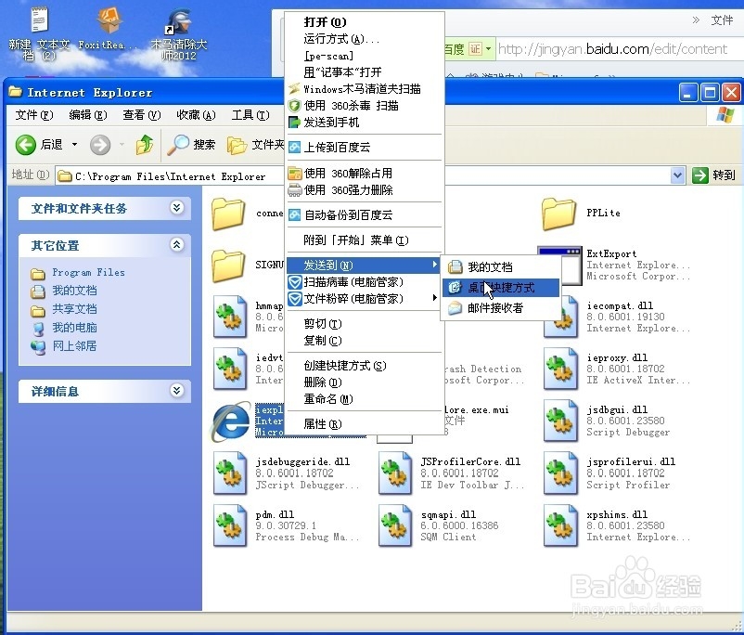Choose 附到「开始」菜单(I)
The image size is (744, 635).
pos(365,240)
